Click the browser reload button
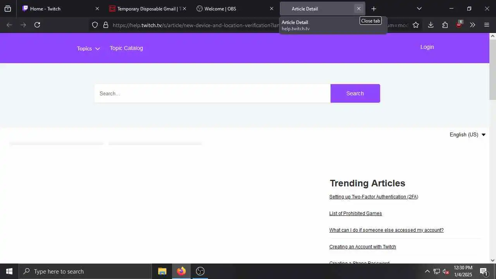496x279 pixels. [37, 25]
